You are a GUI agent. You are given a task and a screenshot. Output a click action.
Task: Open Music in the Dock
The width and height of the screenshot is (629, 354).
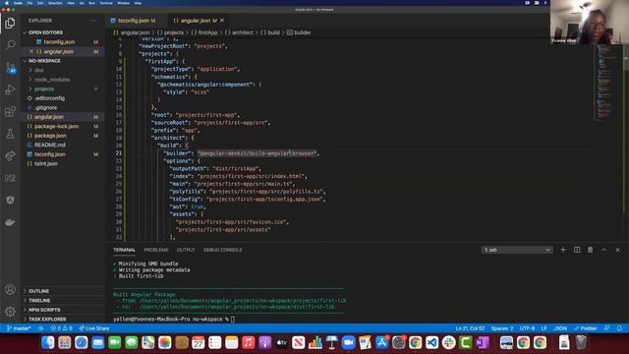[249, 343]
